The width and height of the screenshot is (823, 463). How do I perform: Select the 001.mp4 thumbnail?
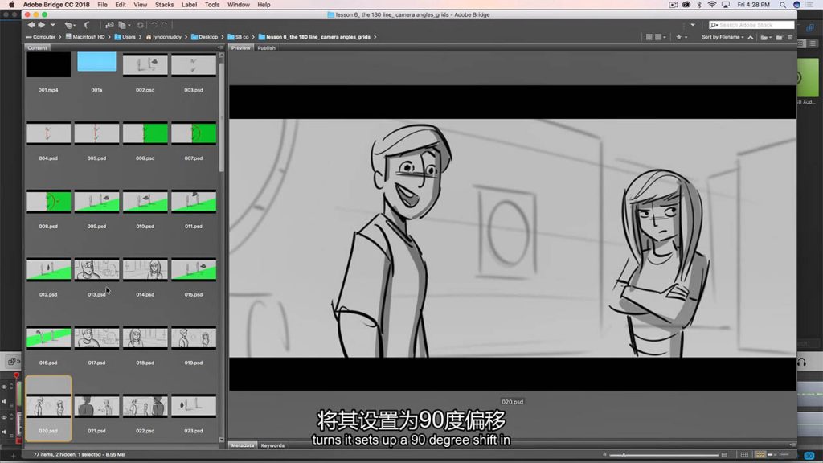coord(48,65)
